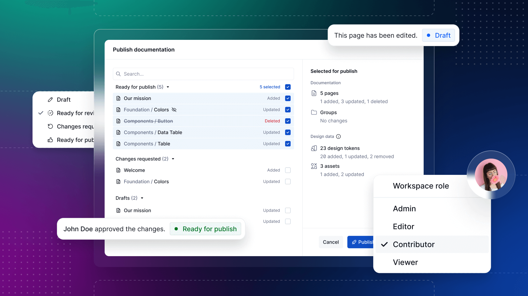The width and height of the screenshot is (528, 296).
Task: Expand the Ready for publish section dropdown
Action: [168, 87]
